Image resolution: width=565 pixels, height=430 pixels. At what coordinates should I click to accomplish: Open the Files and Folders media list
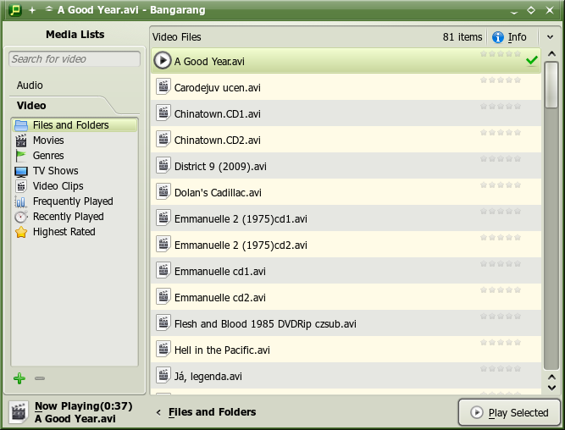click(x=75, y=125)
